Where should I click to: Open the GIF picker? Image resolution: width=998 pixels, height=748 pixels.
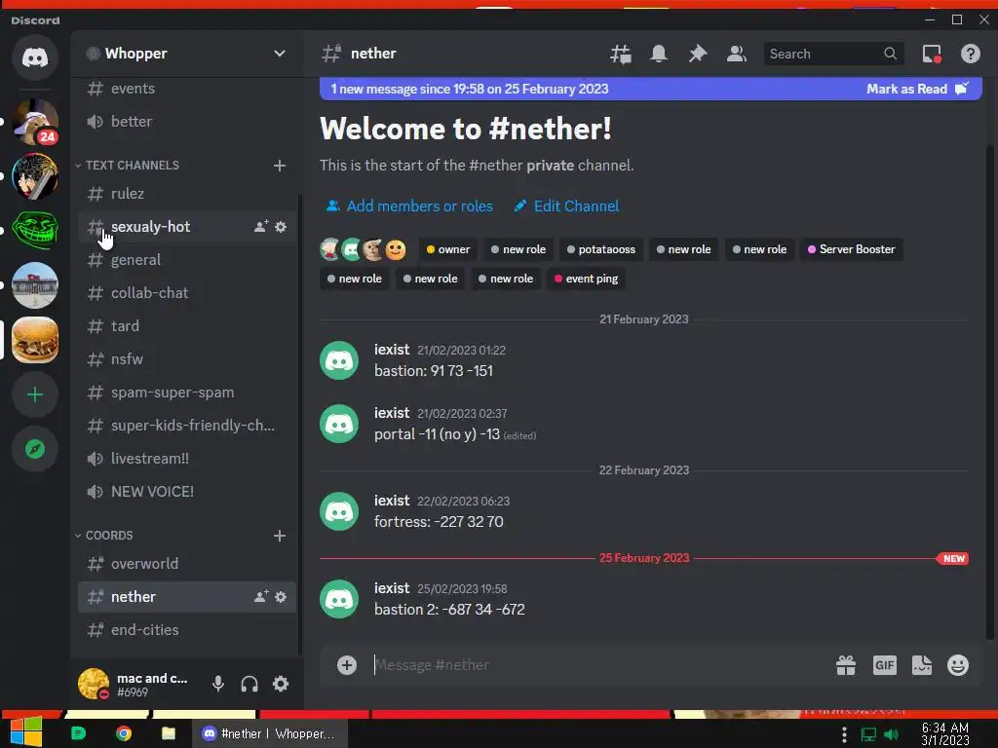(885, 665)
